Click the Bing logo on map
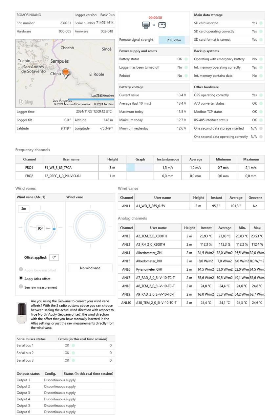Screen dimensions: 280x420 26,102
